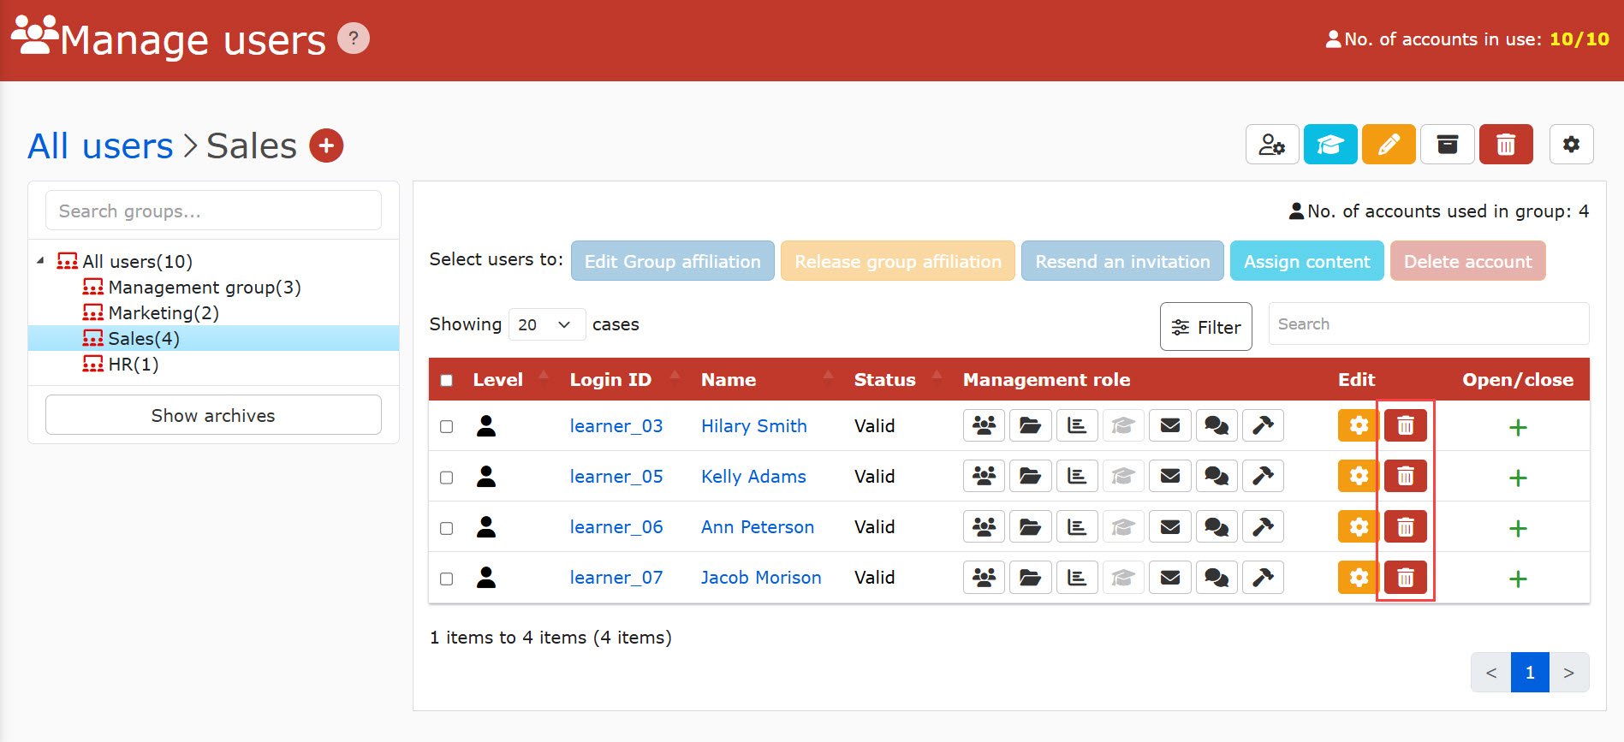The height and width of the screenshot is (742, 1624).
Task: Toggle the select-all checkbox in table header
Action: (446, 380)
